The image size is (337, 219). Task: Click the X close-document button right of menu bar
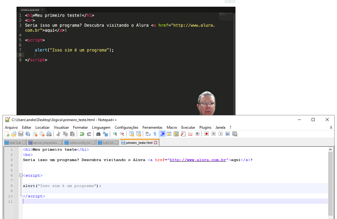click(x=331, y=127)
